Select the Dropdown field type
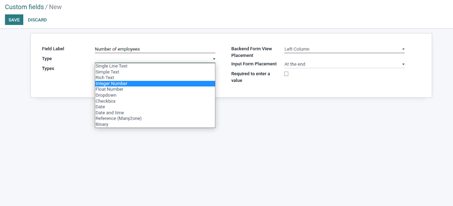453x206 pixels. click(x=106, y=95)
